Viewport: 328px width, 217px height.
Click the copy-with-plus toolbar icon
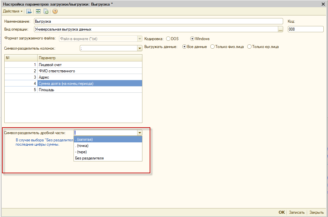(46, 11)
